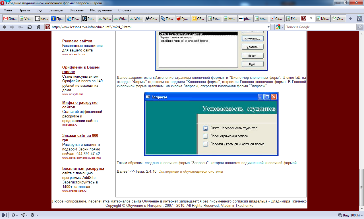Open the Орифлейм в Вашем городе link
Image resolution: width=364 pixels, height=219 pixels.
click(x=81, y=69)
